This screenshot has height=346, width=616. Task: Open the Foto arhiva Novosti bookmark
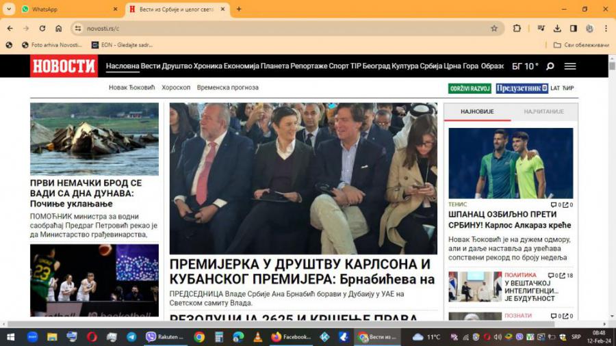pyautogui.click(x=52, y=45)
